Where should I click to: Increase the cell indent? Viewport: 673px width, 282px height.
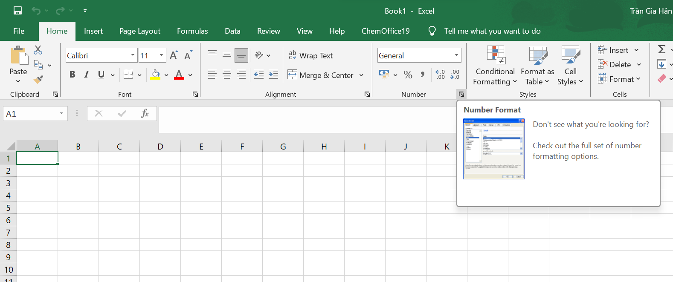pos(273,75)
